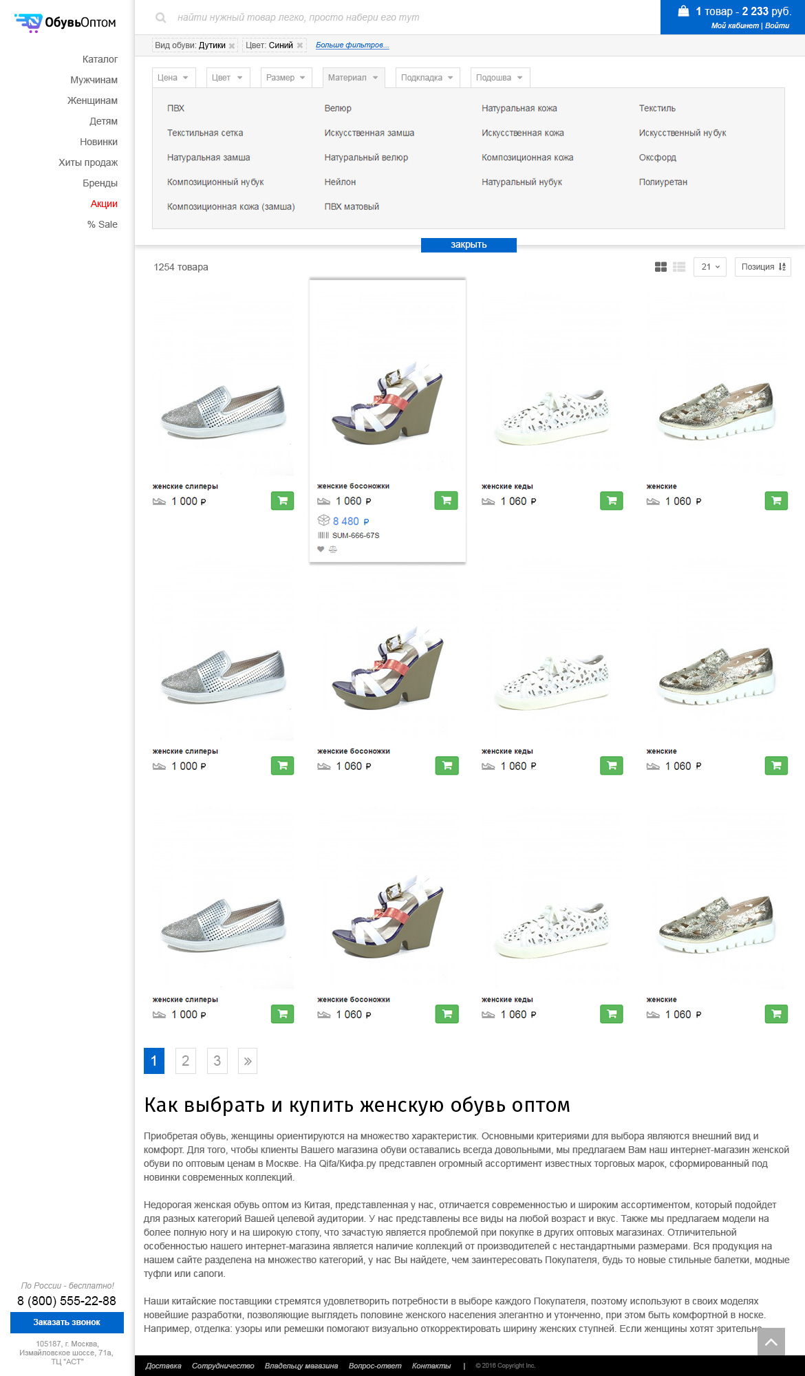This screenshot has width=805, height=1376.
Task: Remove the Дутики shoe type filter
Action: pyautogui.click(x=232, y=46)
